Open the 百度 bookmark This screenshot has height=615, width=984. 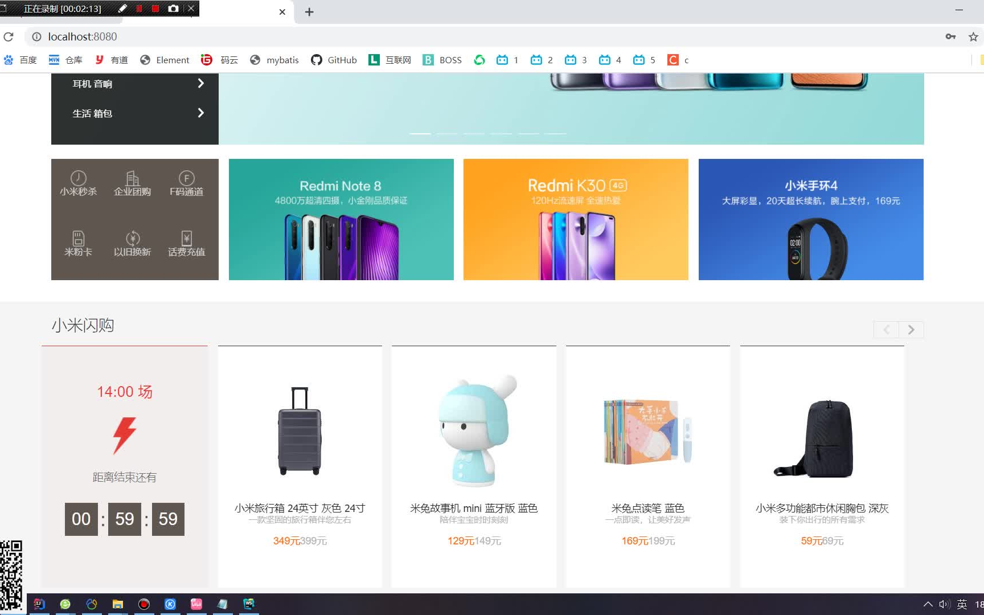pos(20,60)
